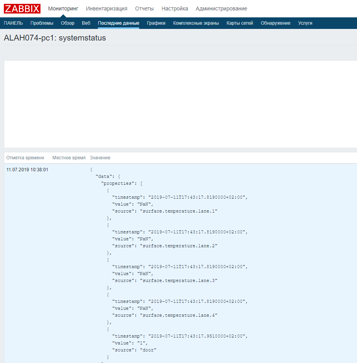Open the Администрирование menu

(x=221, y=8)
